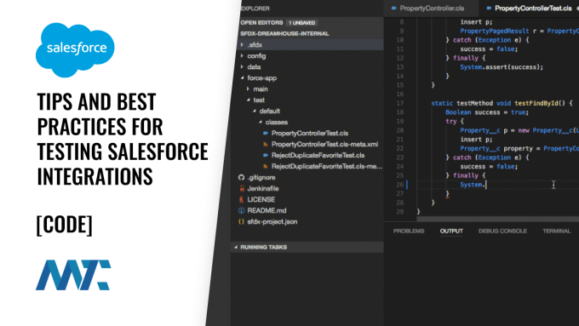Image resolution: width=579 pixels, height=326 pixels.
Task: Open the PropertyController.cls tab
Action: tap(432, 9)
